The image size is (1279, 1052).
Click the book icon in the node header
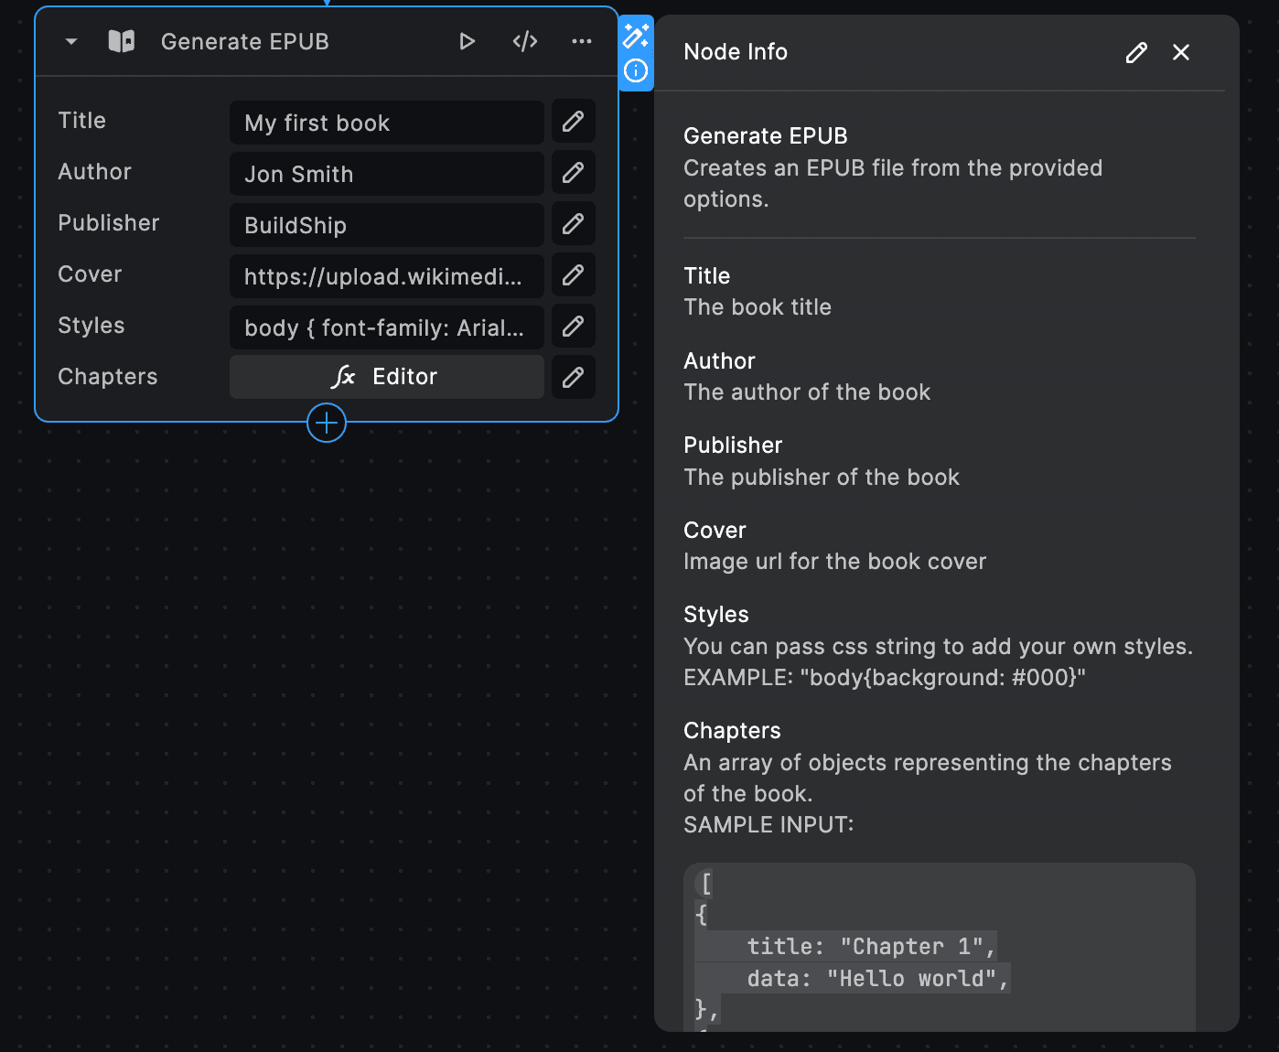[x=120, y=41]
